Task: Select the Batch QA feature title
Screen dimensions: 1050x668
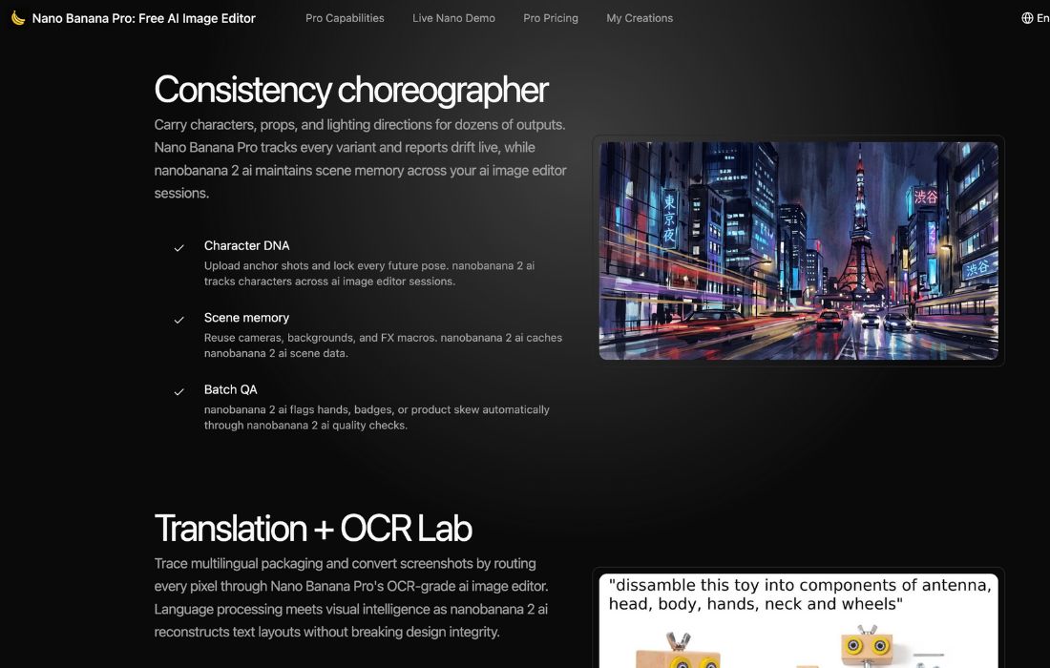Action: pos(230,389)
